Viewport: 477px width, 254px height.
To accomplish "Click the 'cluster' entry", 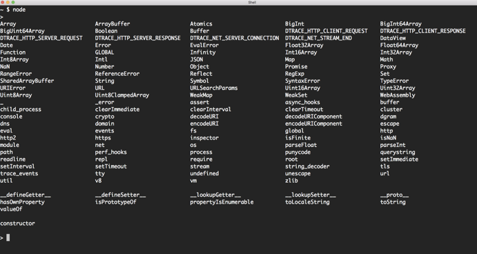I will click(x=391, y=110).
